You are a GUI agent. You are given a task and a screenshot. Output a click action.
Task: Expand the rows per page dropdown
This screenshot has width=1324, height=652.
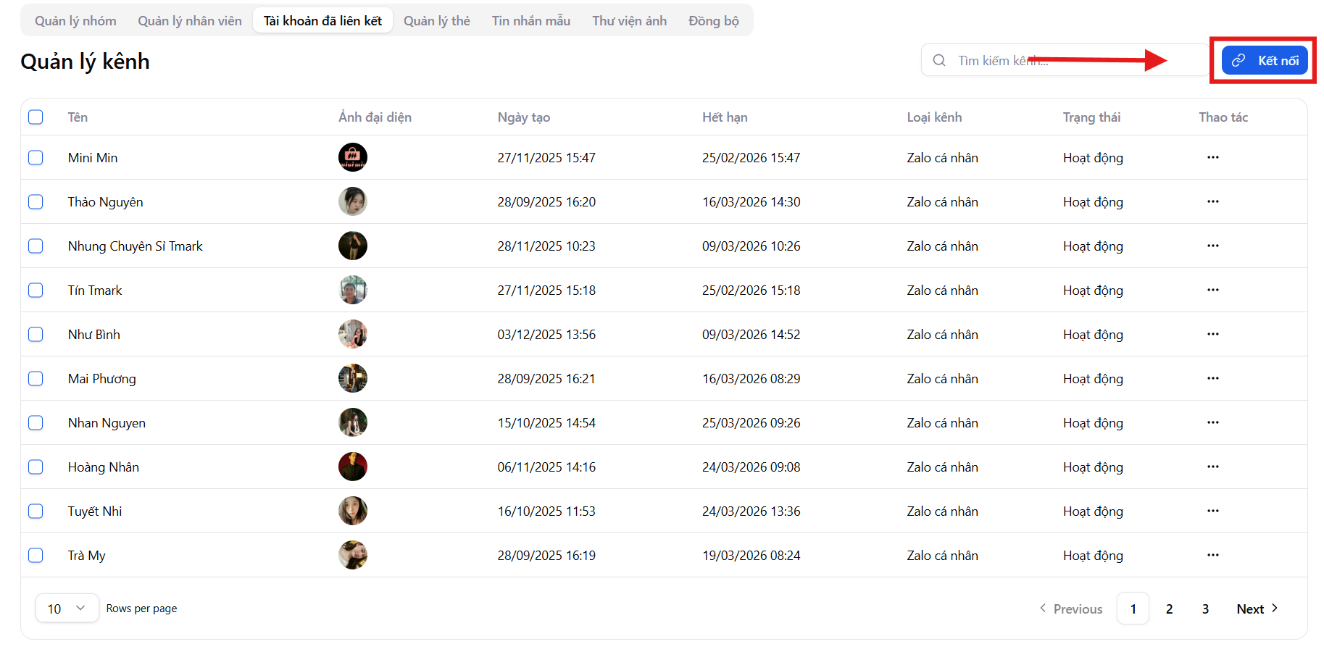(67, 609)
